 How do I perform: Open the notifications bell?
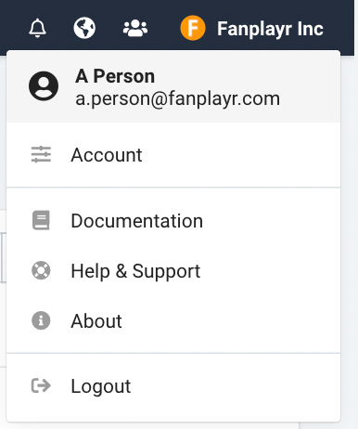pos(37,28)
